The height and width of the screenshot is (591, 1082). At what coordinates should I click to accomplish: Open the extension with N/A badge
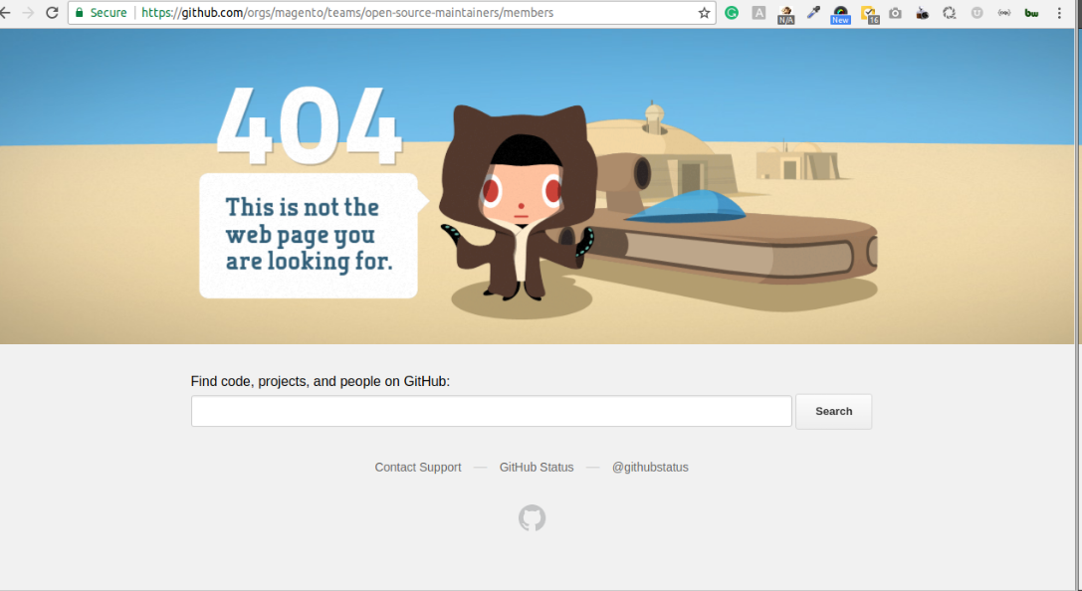pos(786,14)
